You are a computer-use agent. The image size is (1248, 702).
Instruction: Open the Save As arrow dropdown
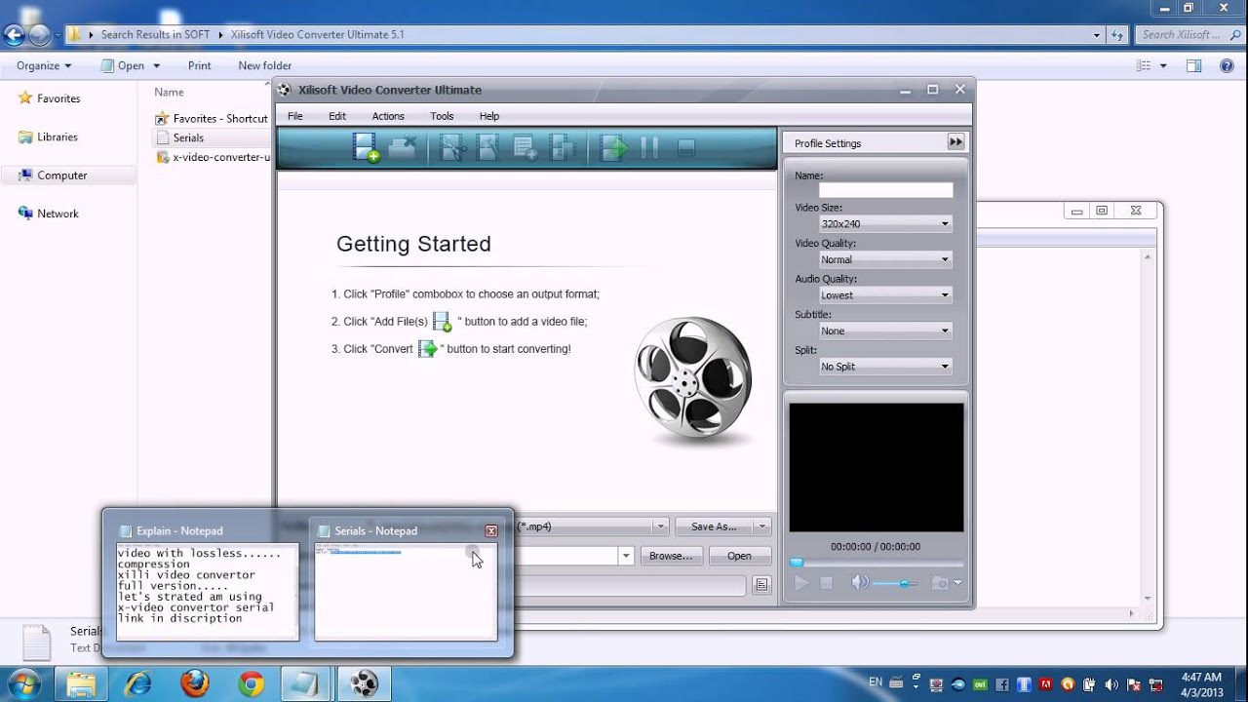pyautogui.click(x=762, y=526)
